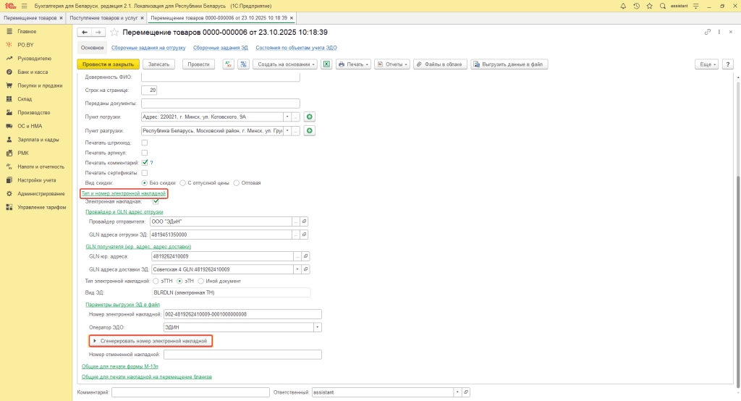Navigate back with the left arrow button

click(84, 33)
